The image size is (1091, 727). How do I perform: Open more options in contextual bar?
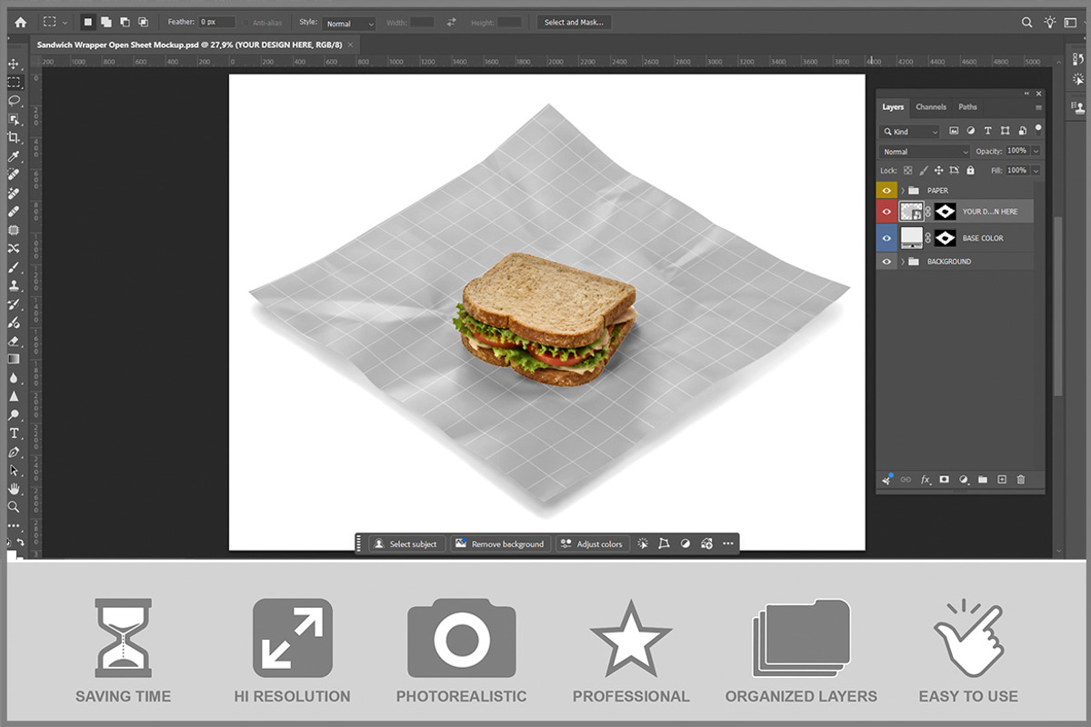coord(728,543)
